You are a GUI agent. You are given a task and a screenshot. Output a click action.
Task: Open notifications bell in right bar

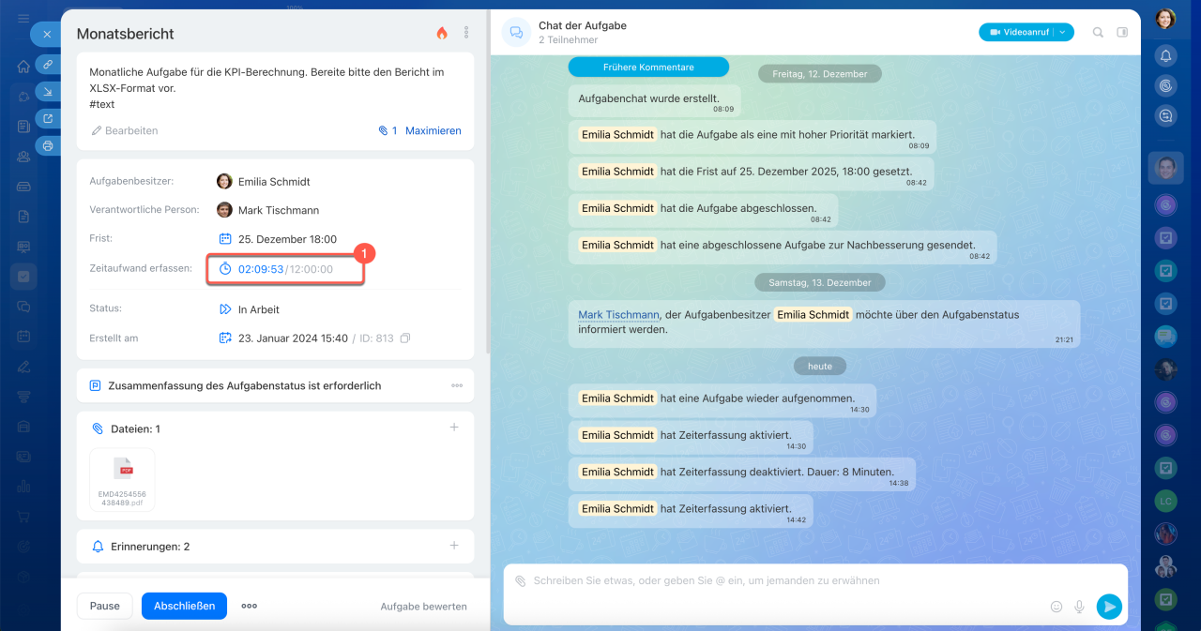[1165, 55]
